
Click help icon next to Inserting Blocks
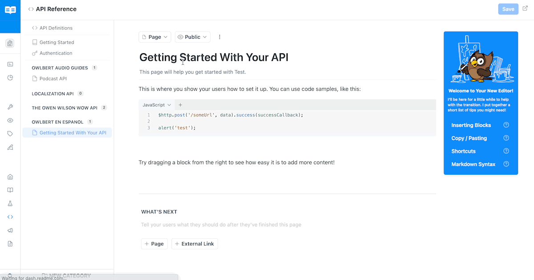point(506,125)
